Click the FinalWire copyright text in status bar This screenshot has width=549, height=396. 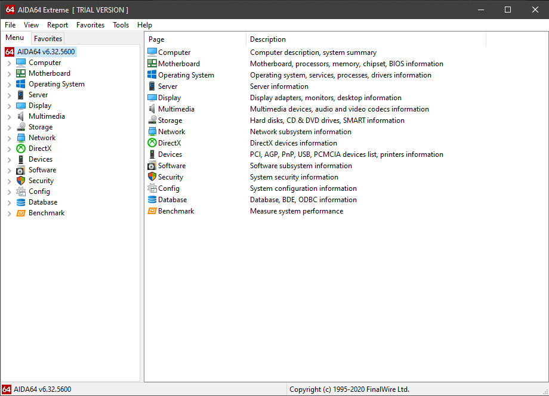349,389
